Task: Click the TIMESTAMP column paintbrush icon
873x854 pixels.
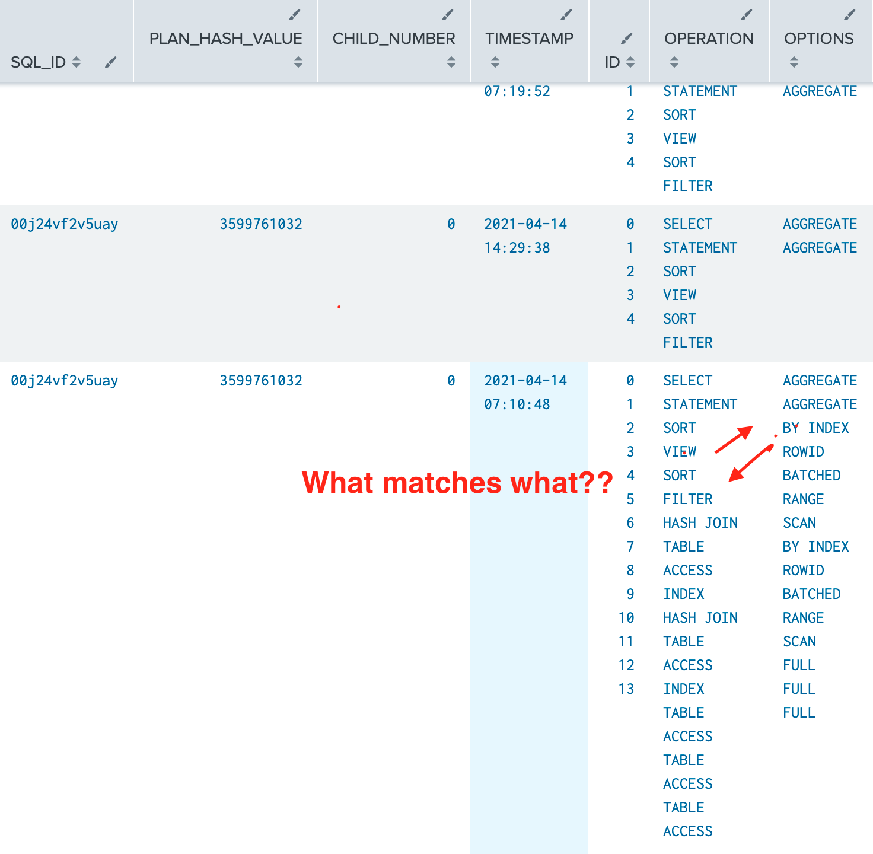Action: (x=566, y=15)
